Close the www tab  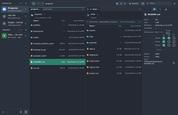pyautogui.click(x=98, y=9)
